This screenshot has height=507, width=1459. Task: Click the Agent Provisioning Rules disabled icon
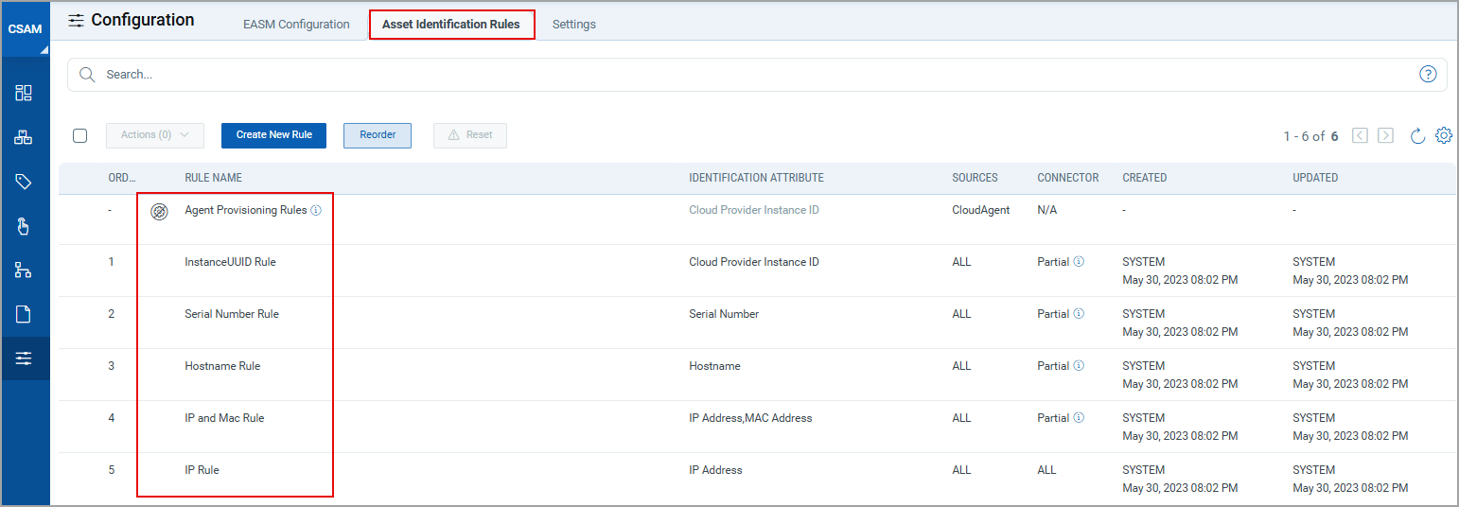pyautogui.click(x=160, y=212)
